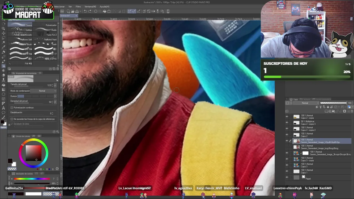Click the Delete layer trash icon
354x199 pixels.
352,111
